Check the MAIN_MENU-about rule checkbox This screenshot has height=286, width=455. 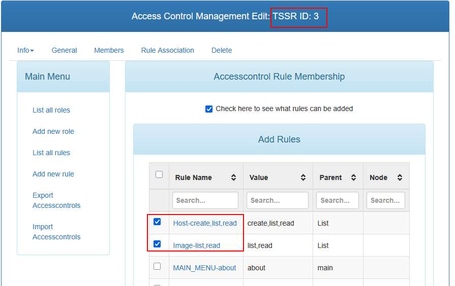tap(157, 266)
